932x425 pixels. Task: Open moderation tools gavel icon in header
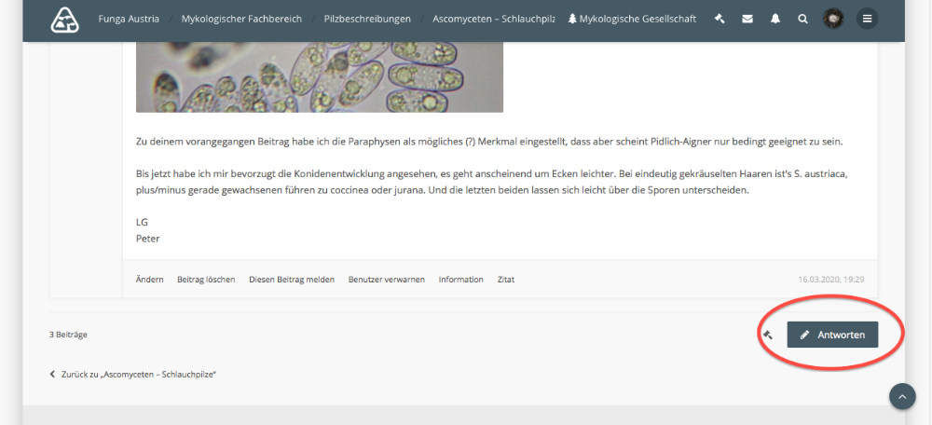click(x=720, y=19)
